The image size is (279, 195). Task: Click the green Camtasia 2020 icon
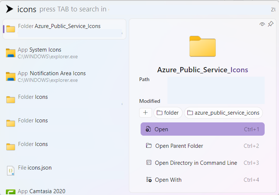click(11, 192)
